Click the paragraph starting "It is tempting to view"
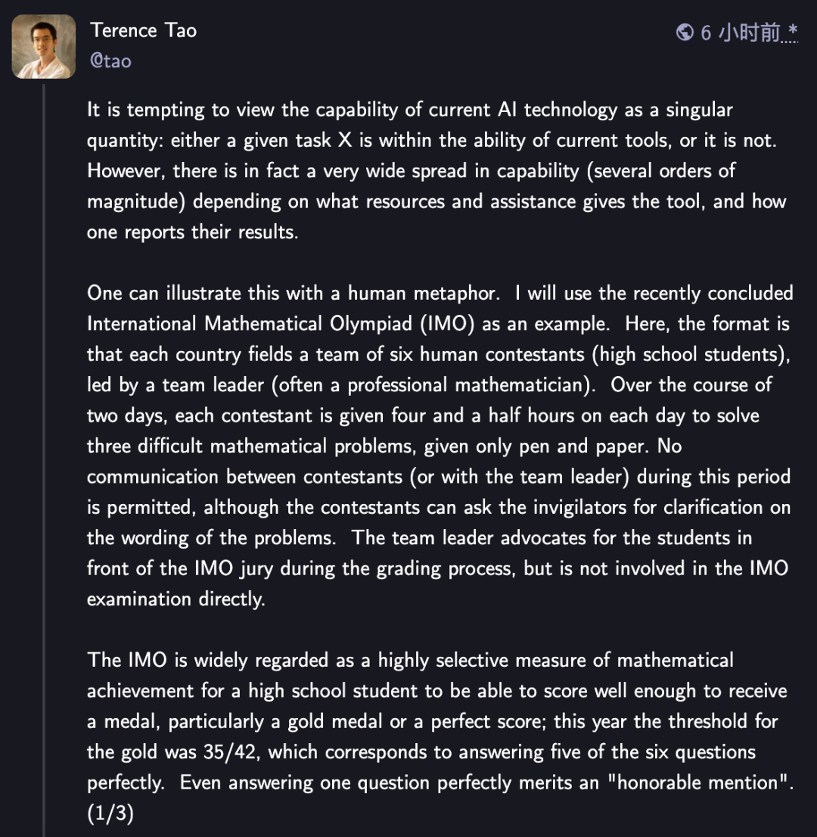Image resolution: width=817 pixels, height=837 pixels. tap(436, 171)
